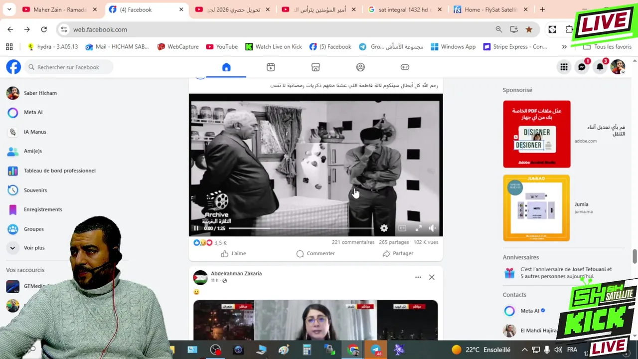The height and width of the screenshot is (359, 638).
Task: Pause the video in the post
Action: point(196,228)
